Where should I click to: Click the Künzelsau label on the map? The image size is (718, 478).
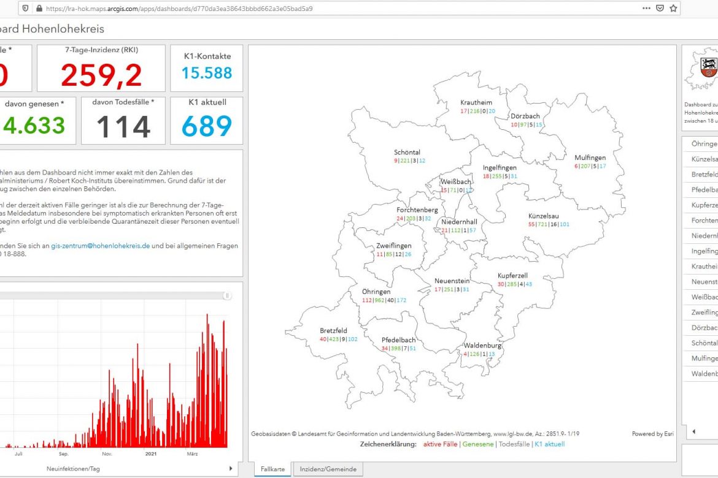[543, 216]
